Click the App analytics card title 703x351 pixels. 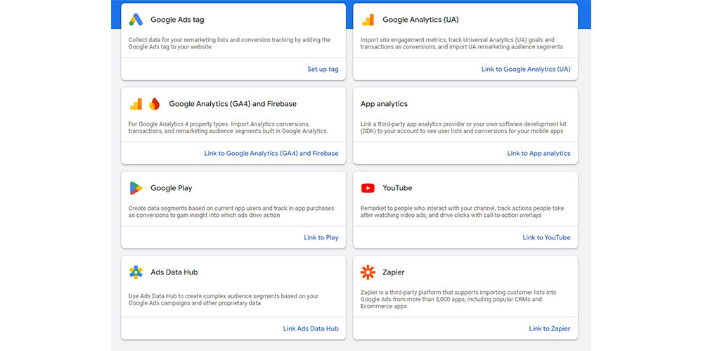(385, 104)
